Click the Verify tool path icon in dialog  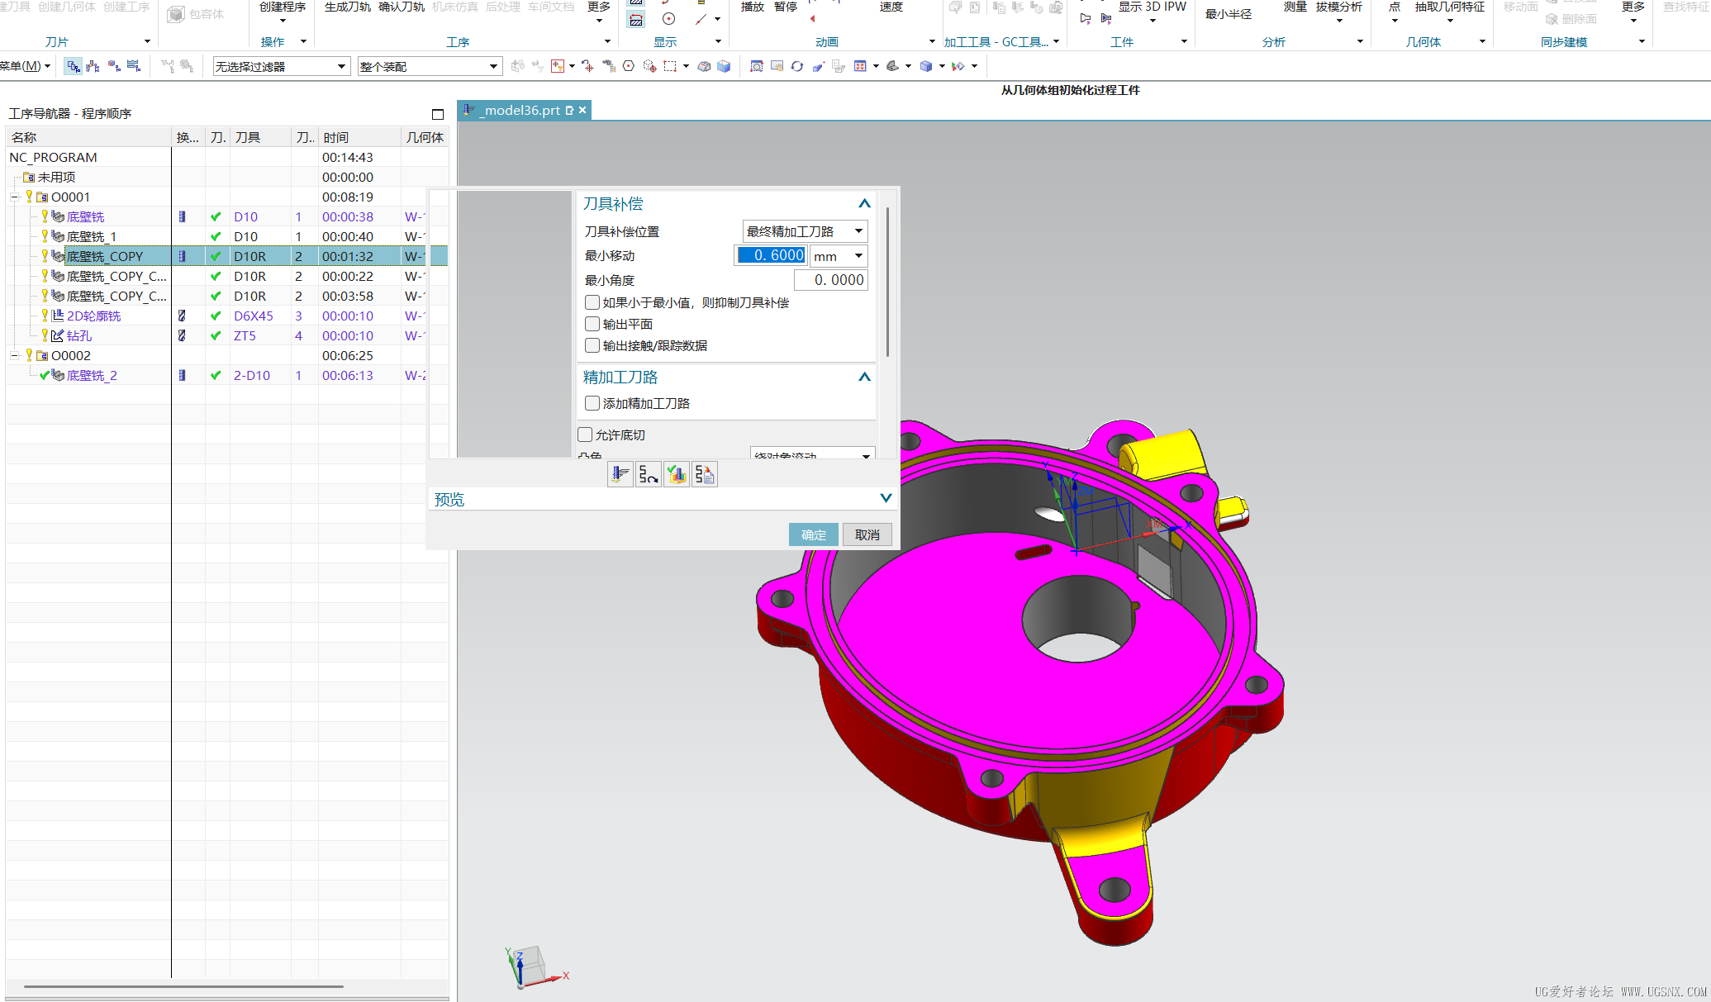pyautogui.click(x=677, y=474)
